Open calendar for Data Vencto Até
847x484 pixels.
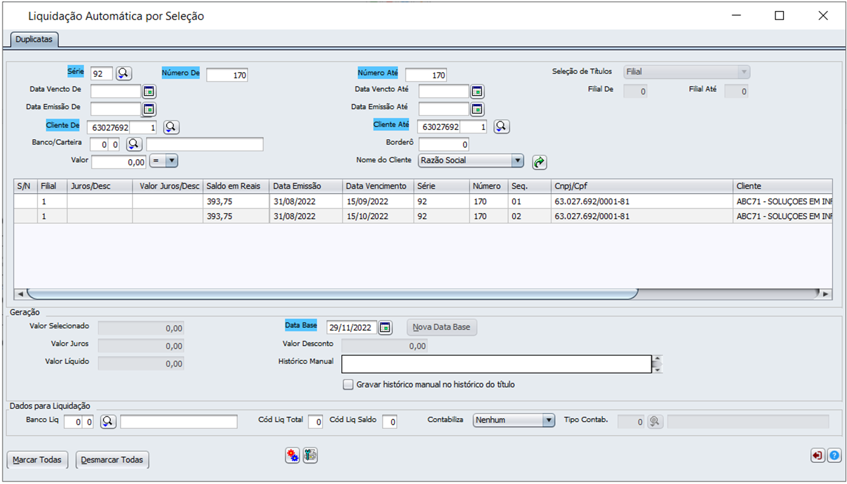click(477, 91)
